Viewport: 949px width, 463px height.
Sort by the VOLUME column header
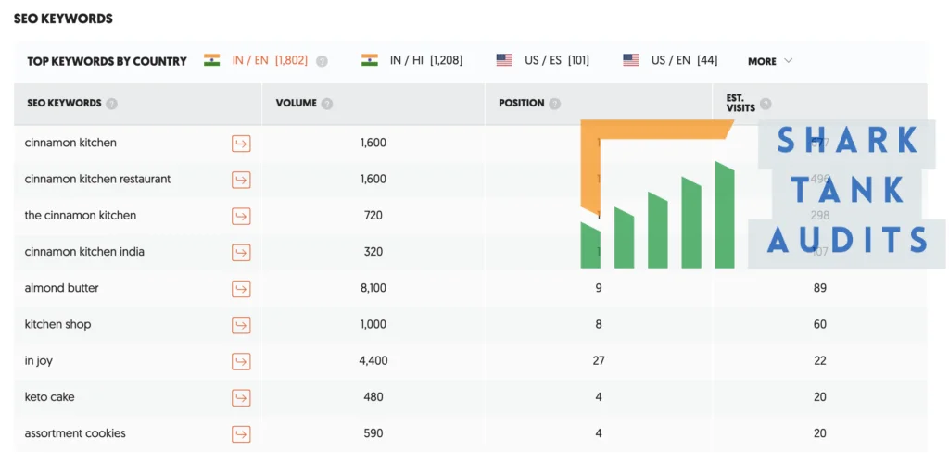pyautogui.click(x=296, y=103)
